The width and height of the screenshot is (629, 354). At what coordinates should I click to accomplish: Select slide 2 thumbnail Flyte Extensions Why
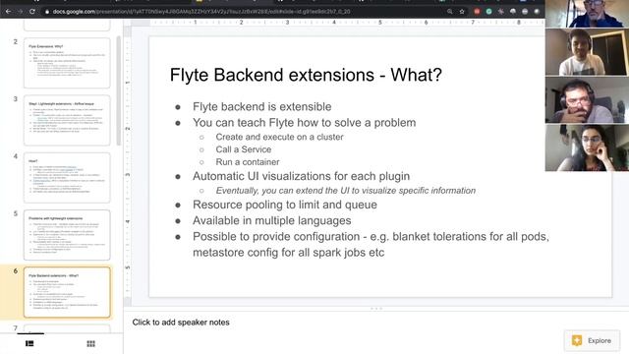pos(67,63)
